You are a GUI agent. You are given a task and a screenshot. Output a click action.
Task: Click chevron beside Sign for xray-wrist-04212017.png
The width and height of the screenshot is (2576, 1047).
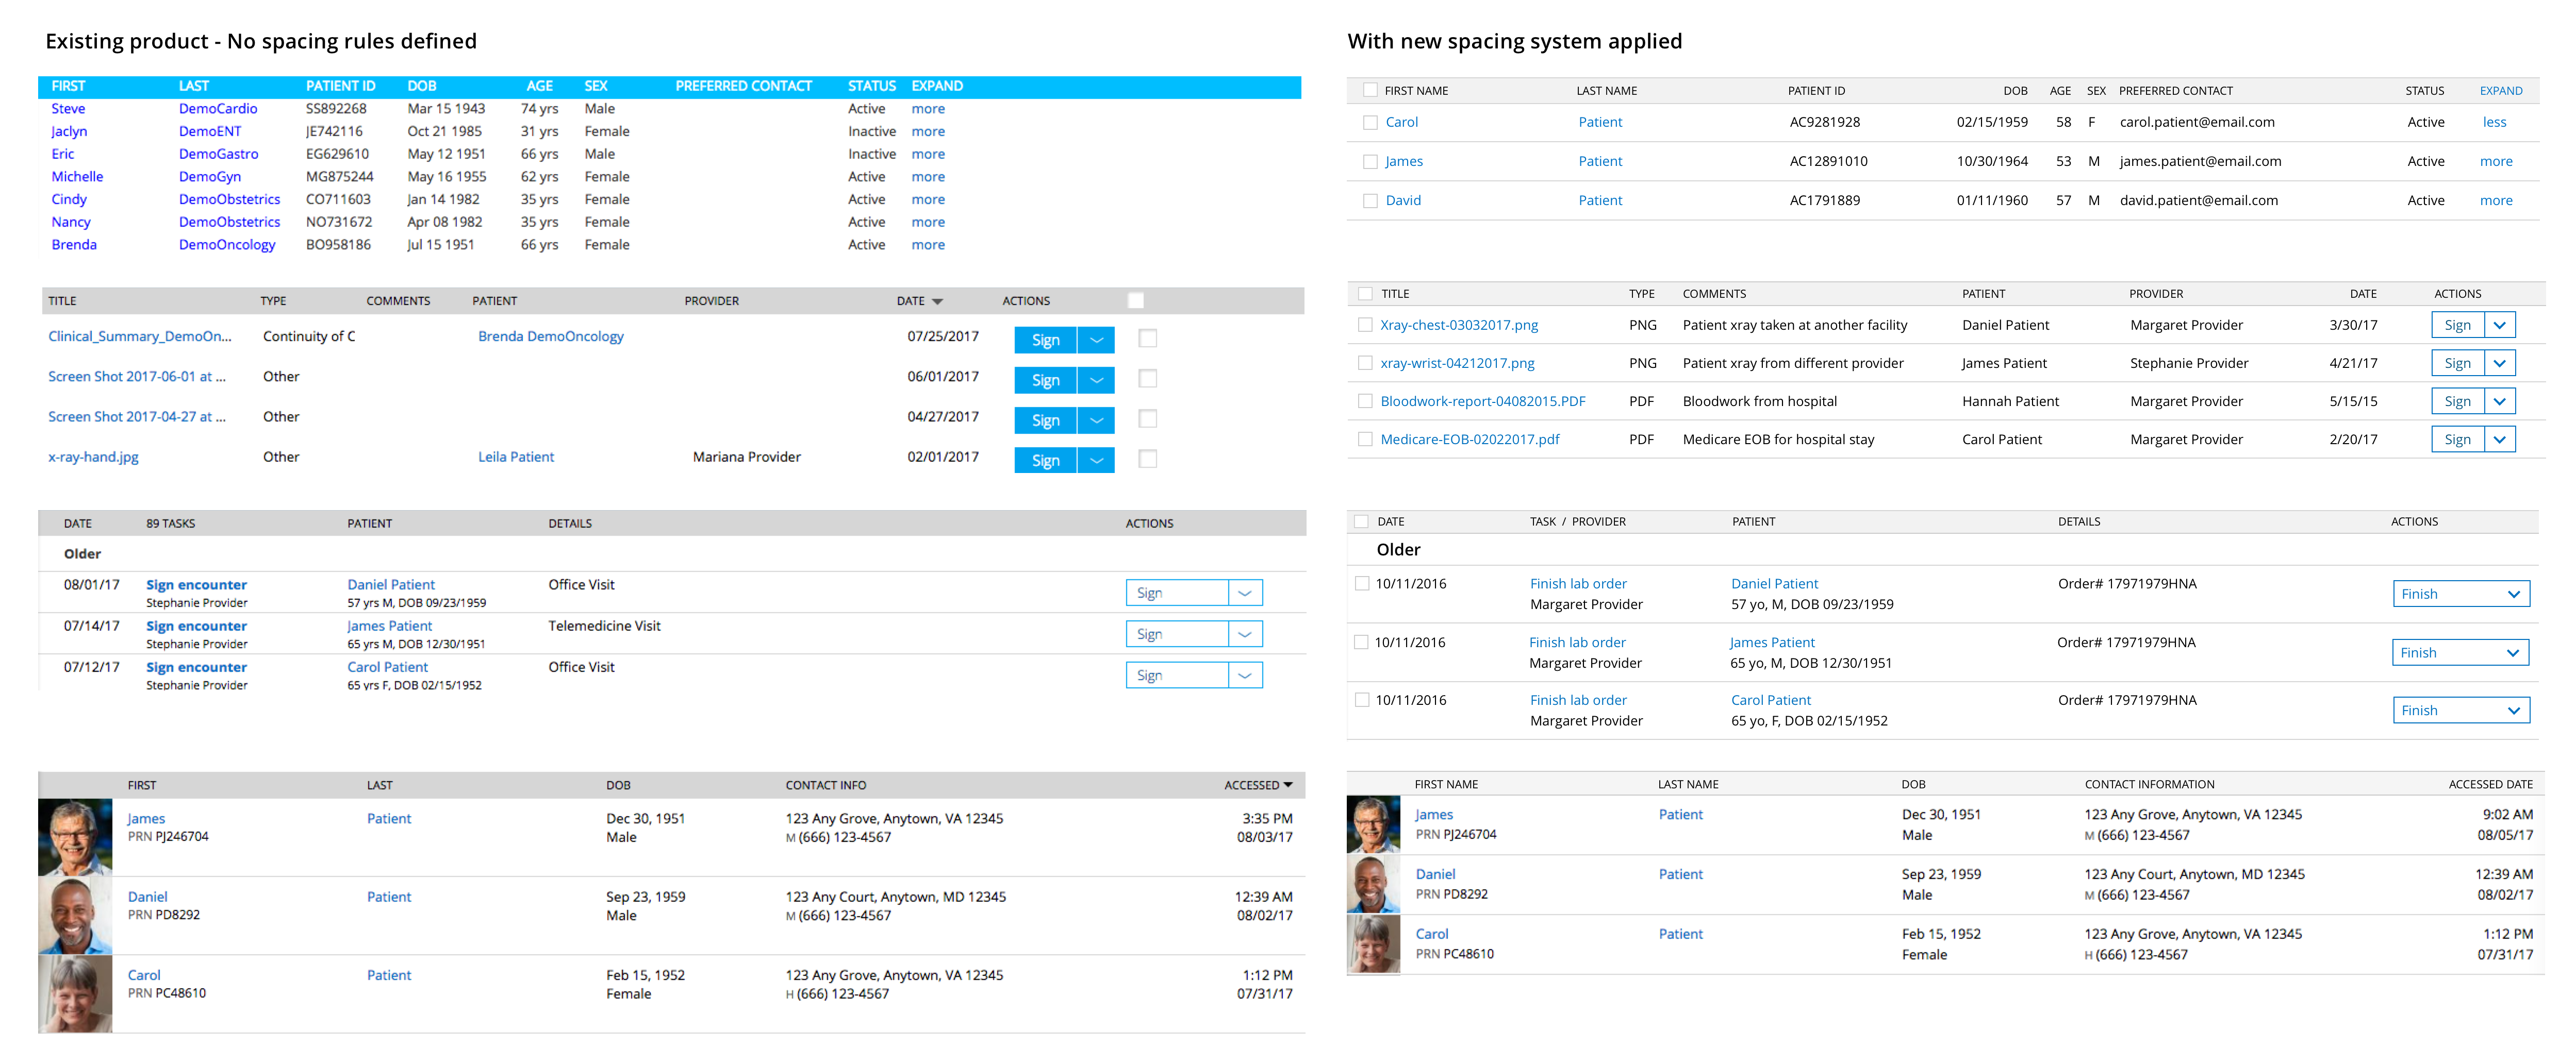tap(2500, 364)
